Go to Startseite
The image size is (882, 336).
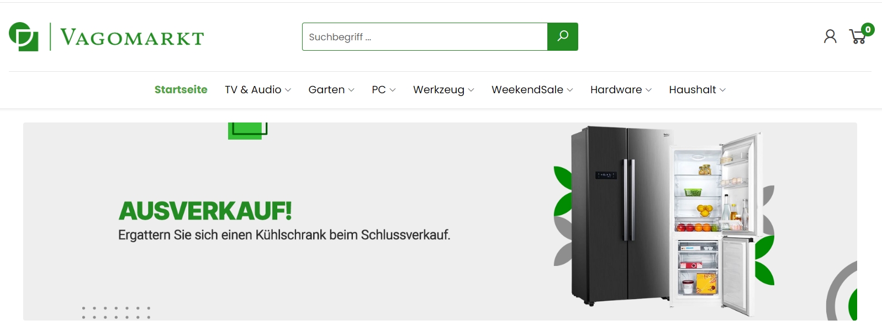[x=181, y=89]
